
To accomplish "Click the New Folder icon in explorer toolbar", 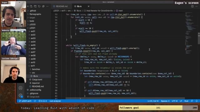I will click(x=35, y=6).
